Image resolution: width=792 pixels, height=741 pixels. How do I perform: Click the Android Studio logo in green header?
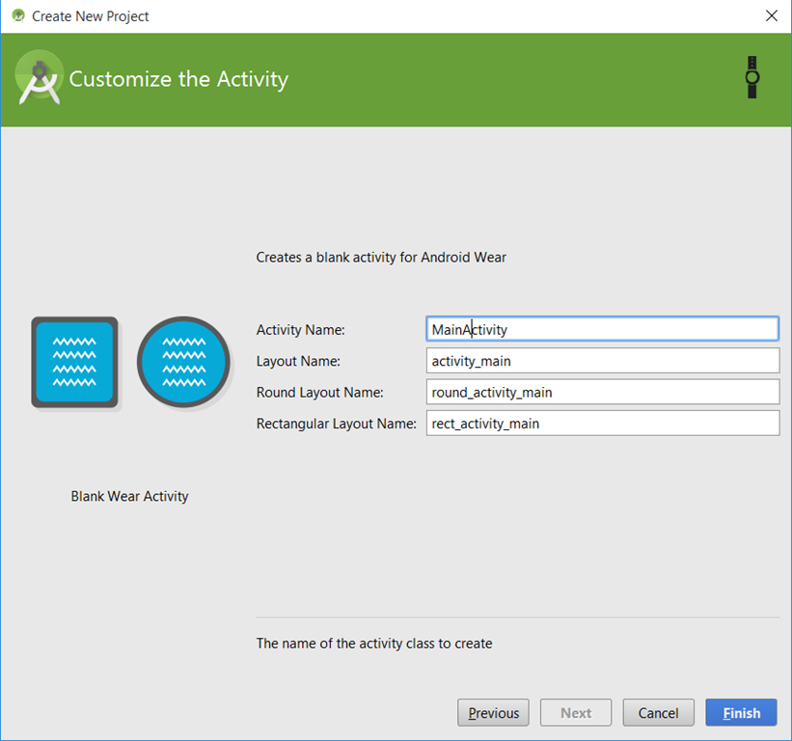click(x=39, y=80)
